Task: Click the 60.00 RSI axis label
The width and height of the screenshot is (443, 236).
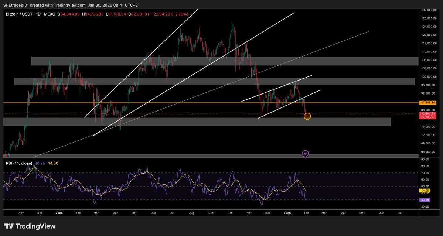Action: 425,180
